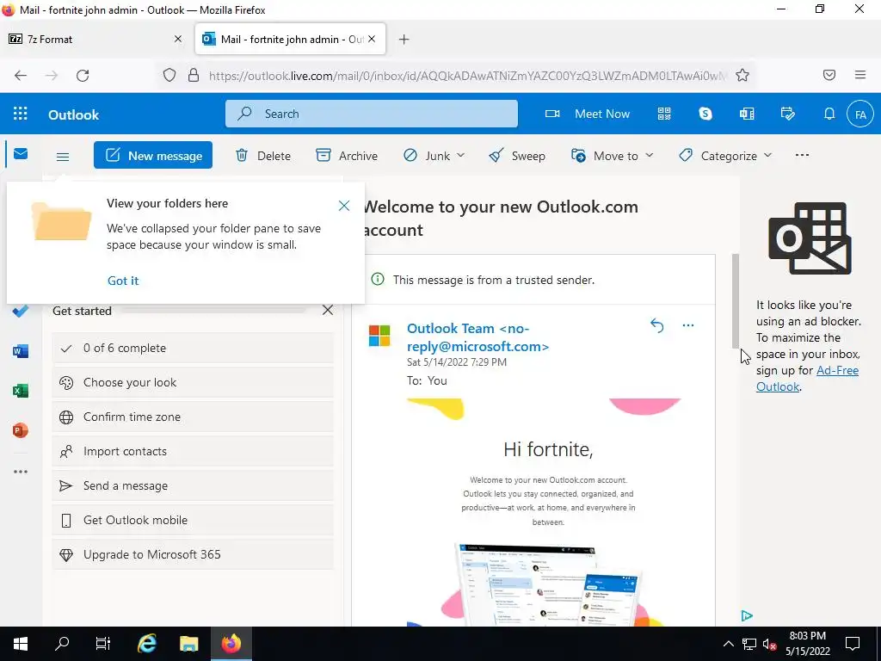The width and height of the screenshot is (881, 661).
Task: Launch PowerPoint from the left sidebar
Action: point(21,430)
